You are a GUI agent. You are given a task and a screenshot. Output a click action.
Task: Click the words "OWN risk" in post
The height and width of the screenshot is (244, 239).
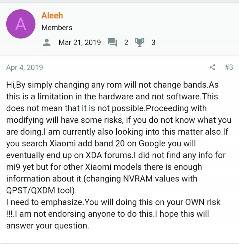point(202,202)
